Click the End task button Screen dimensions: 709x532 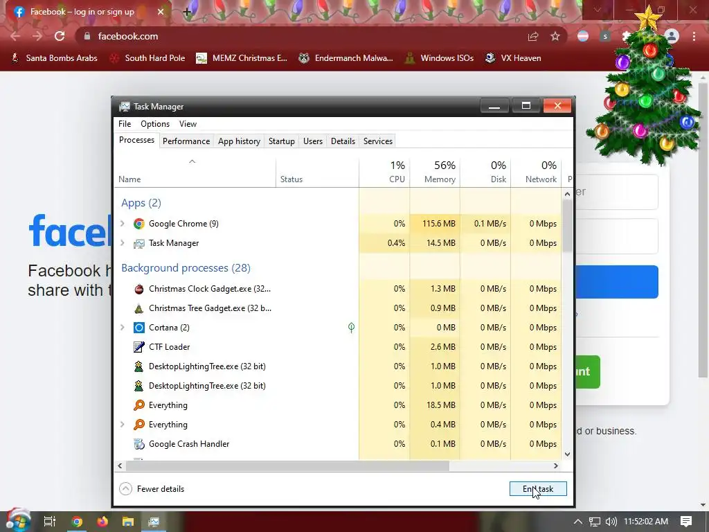tap(538, 488)
